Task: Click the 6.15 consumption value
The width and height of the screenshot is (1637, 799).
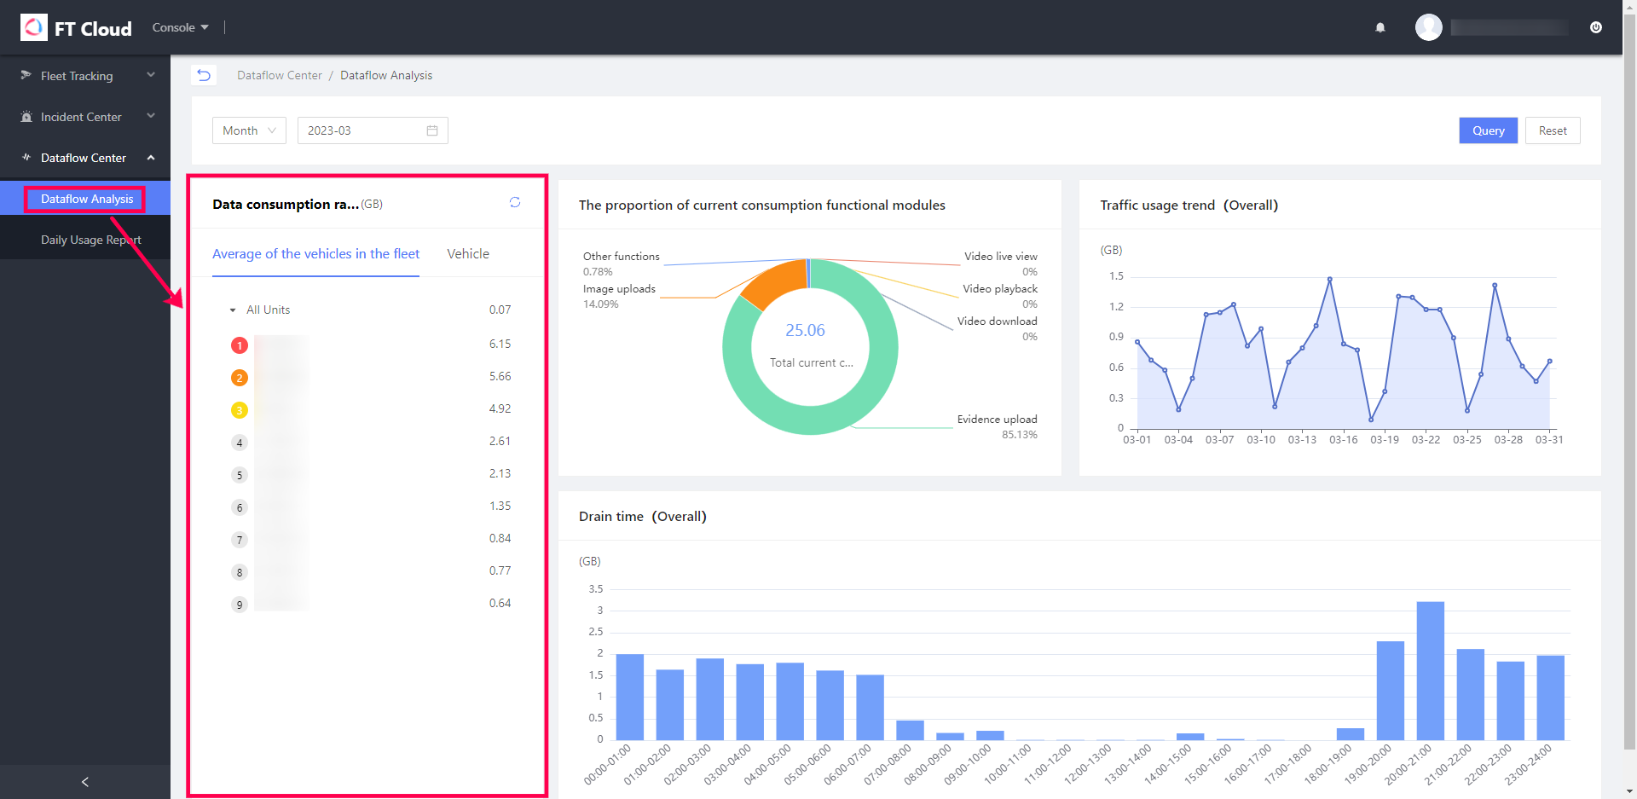Action: click(x=500, y=344)
